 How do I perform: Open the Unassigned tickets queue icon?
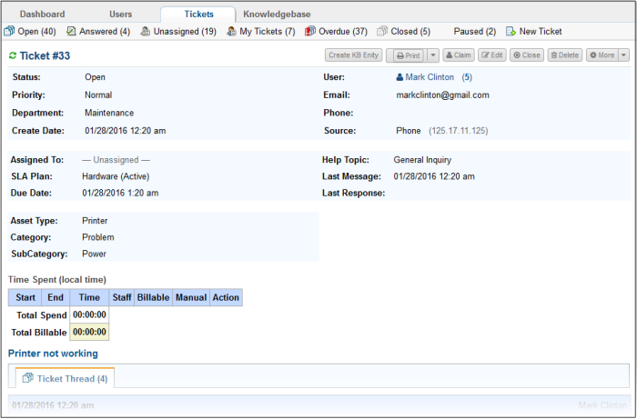(x=145, y=32)
